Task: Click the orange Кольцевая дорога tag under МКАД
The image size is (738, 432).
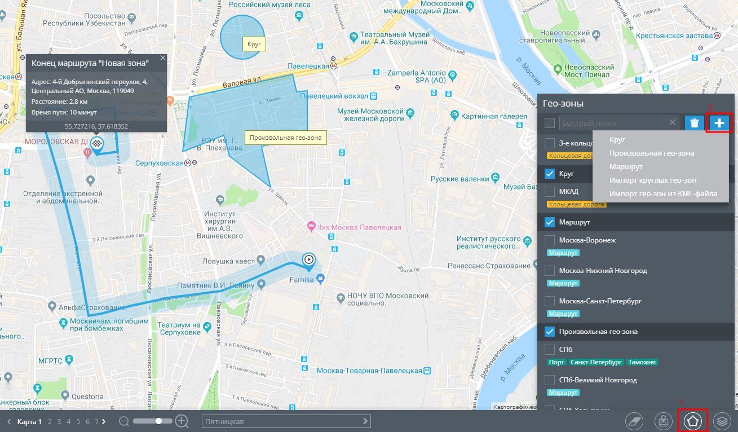Action: (576, 204)
